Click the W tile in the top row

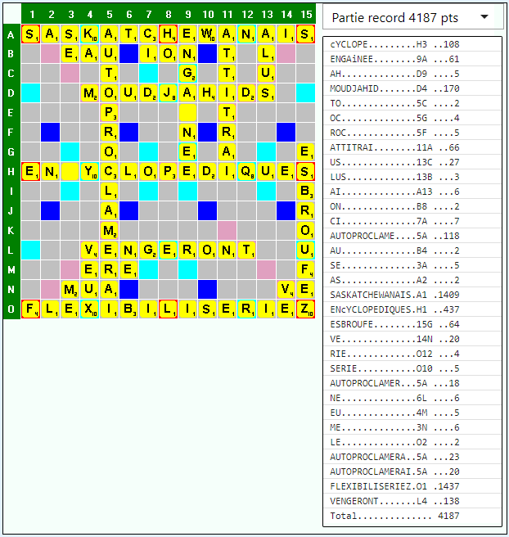tap(207, 34)
